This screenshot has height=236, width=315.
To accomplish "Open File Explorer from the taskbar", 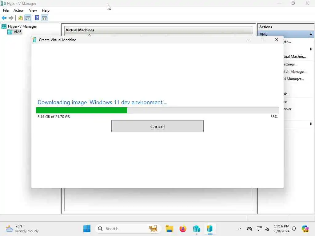I will 169,229.
